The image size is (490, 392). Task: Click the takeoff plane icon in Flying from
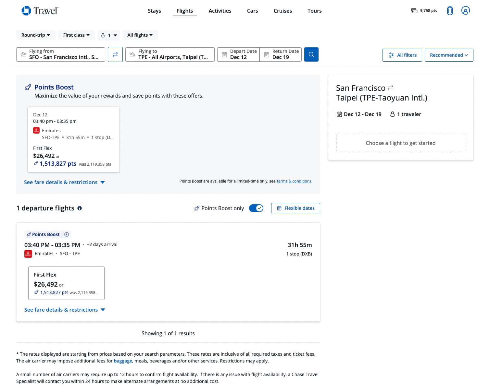[x=23, y=54]
